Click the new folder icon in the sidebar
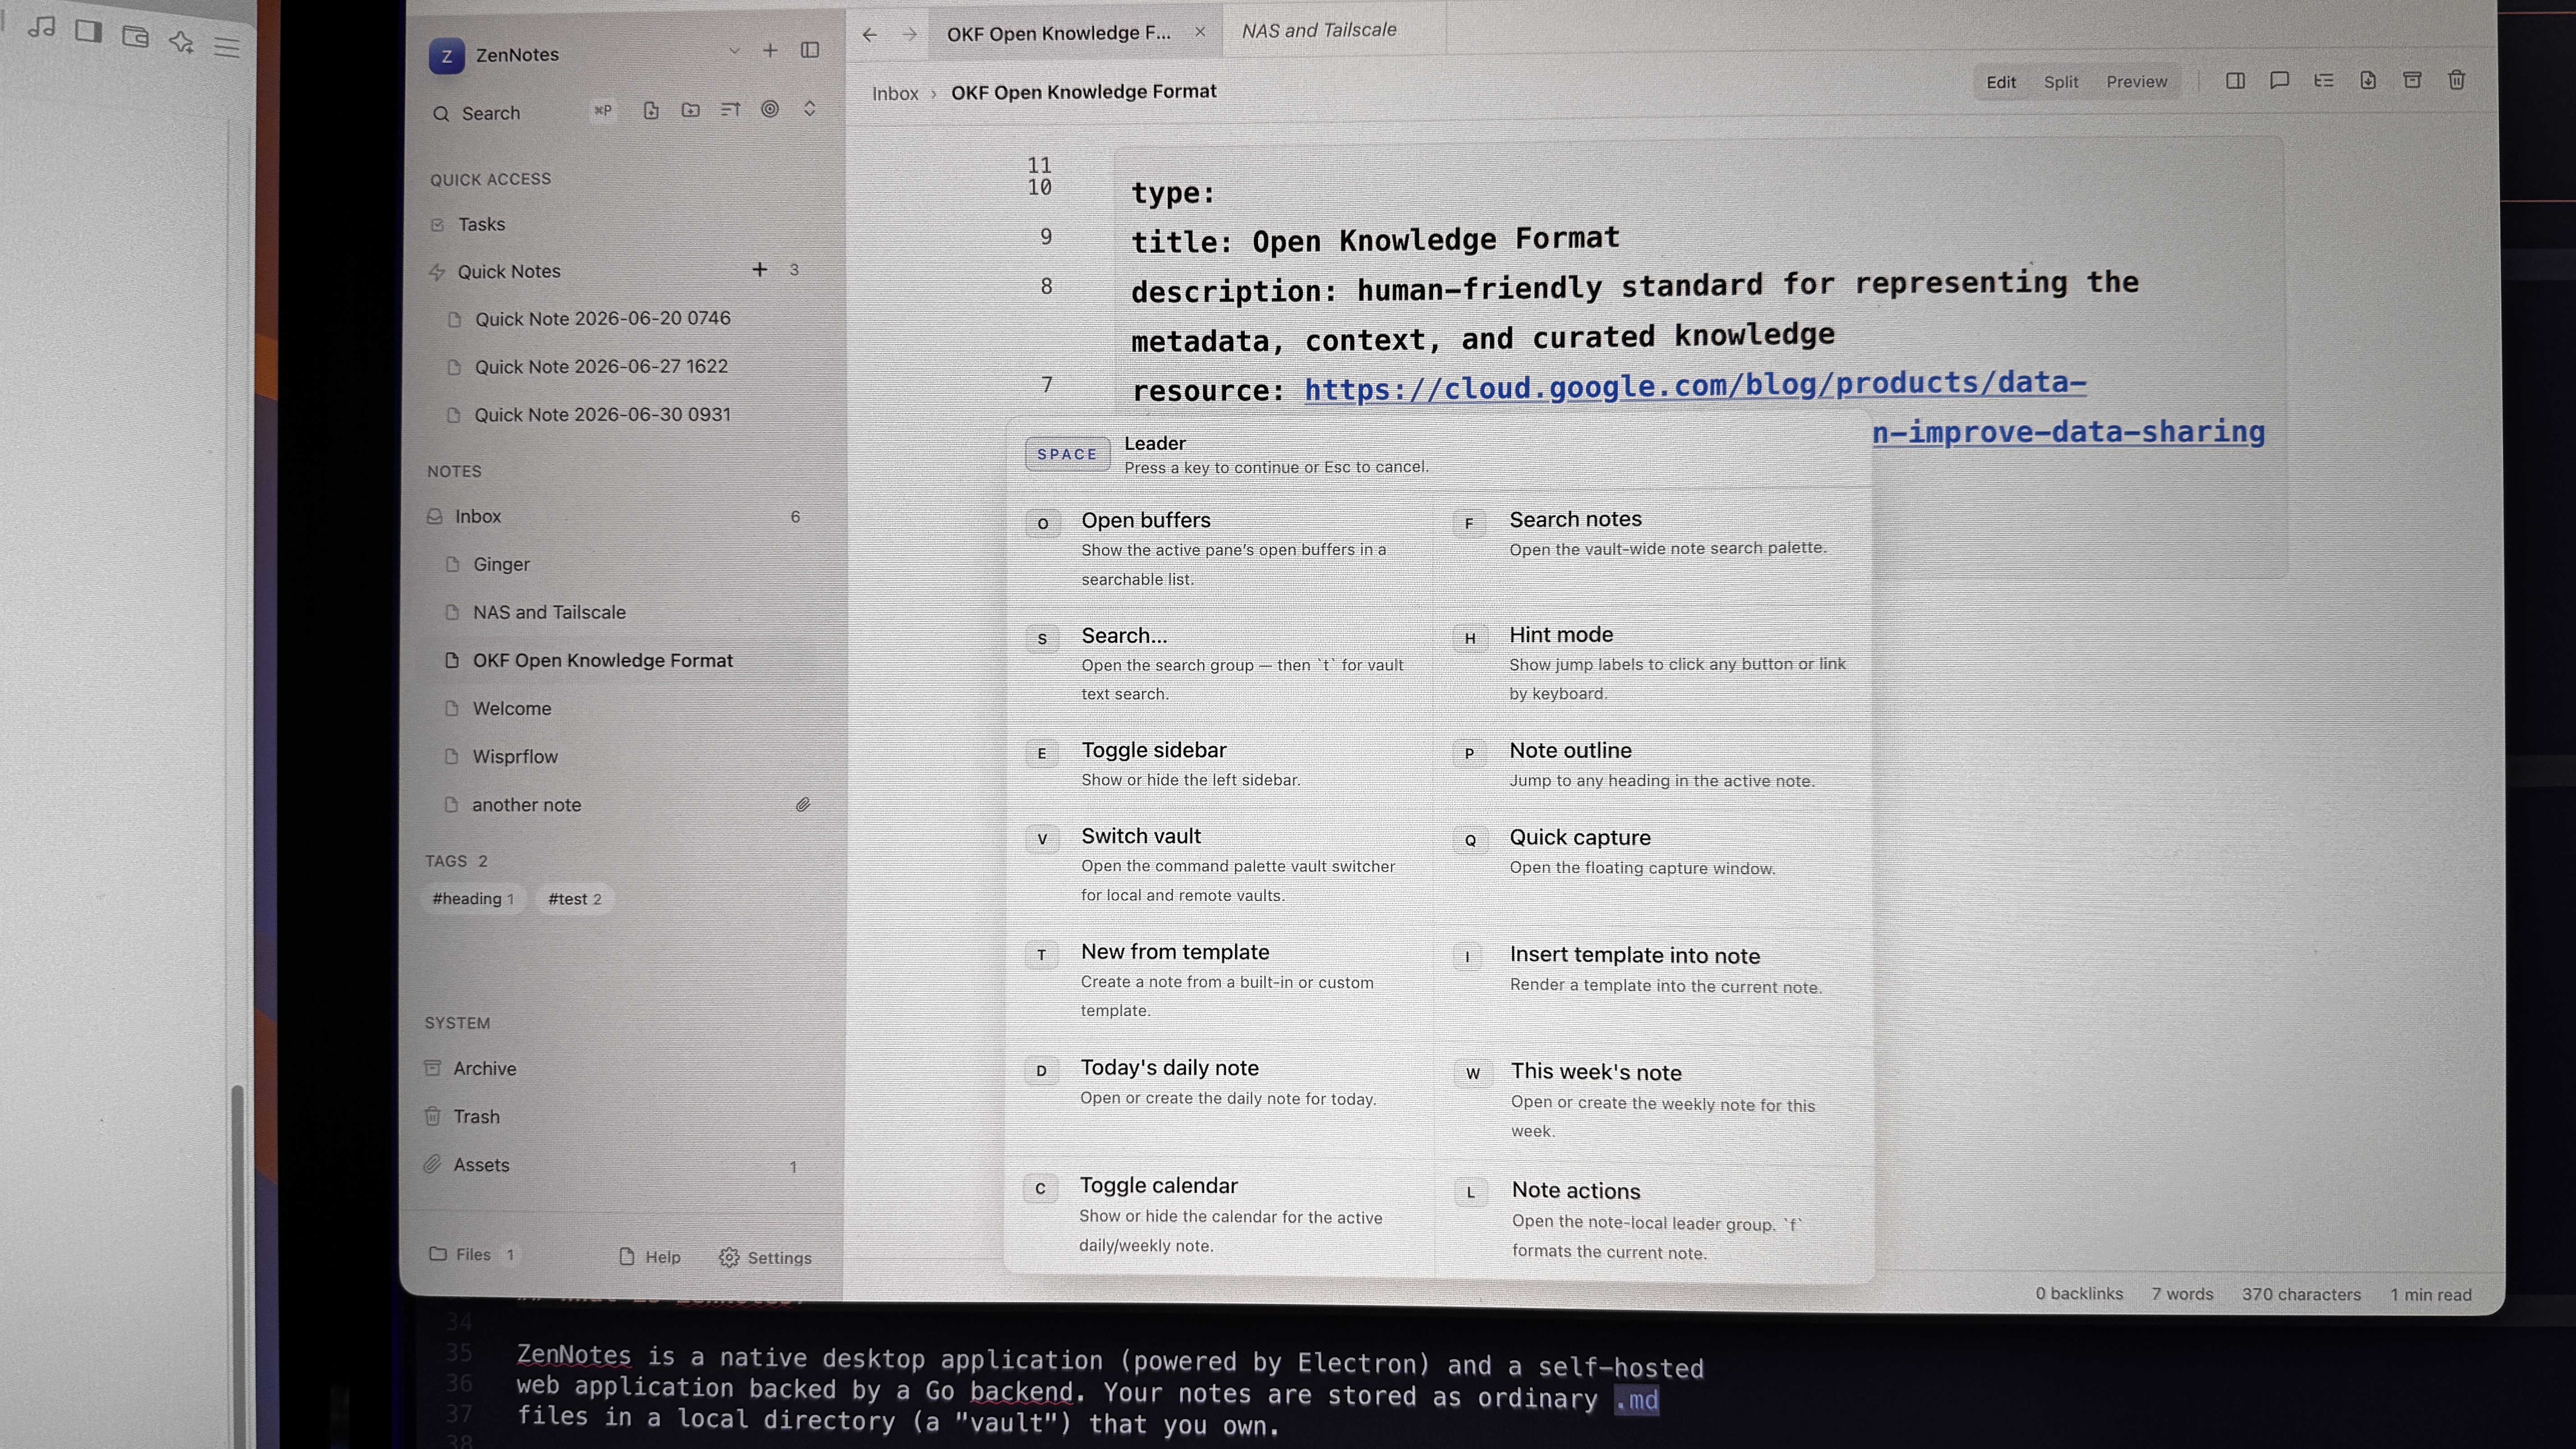2576x1449 pixels. 690,110
